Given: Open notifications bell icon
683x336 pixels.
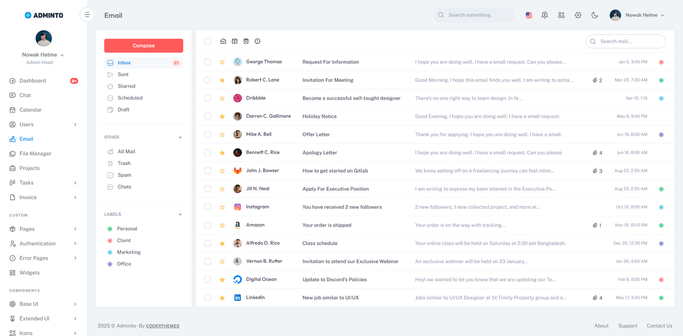Looking at the screenshot, I should (x=545, y=15).
